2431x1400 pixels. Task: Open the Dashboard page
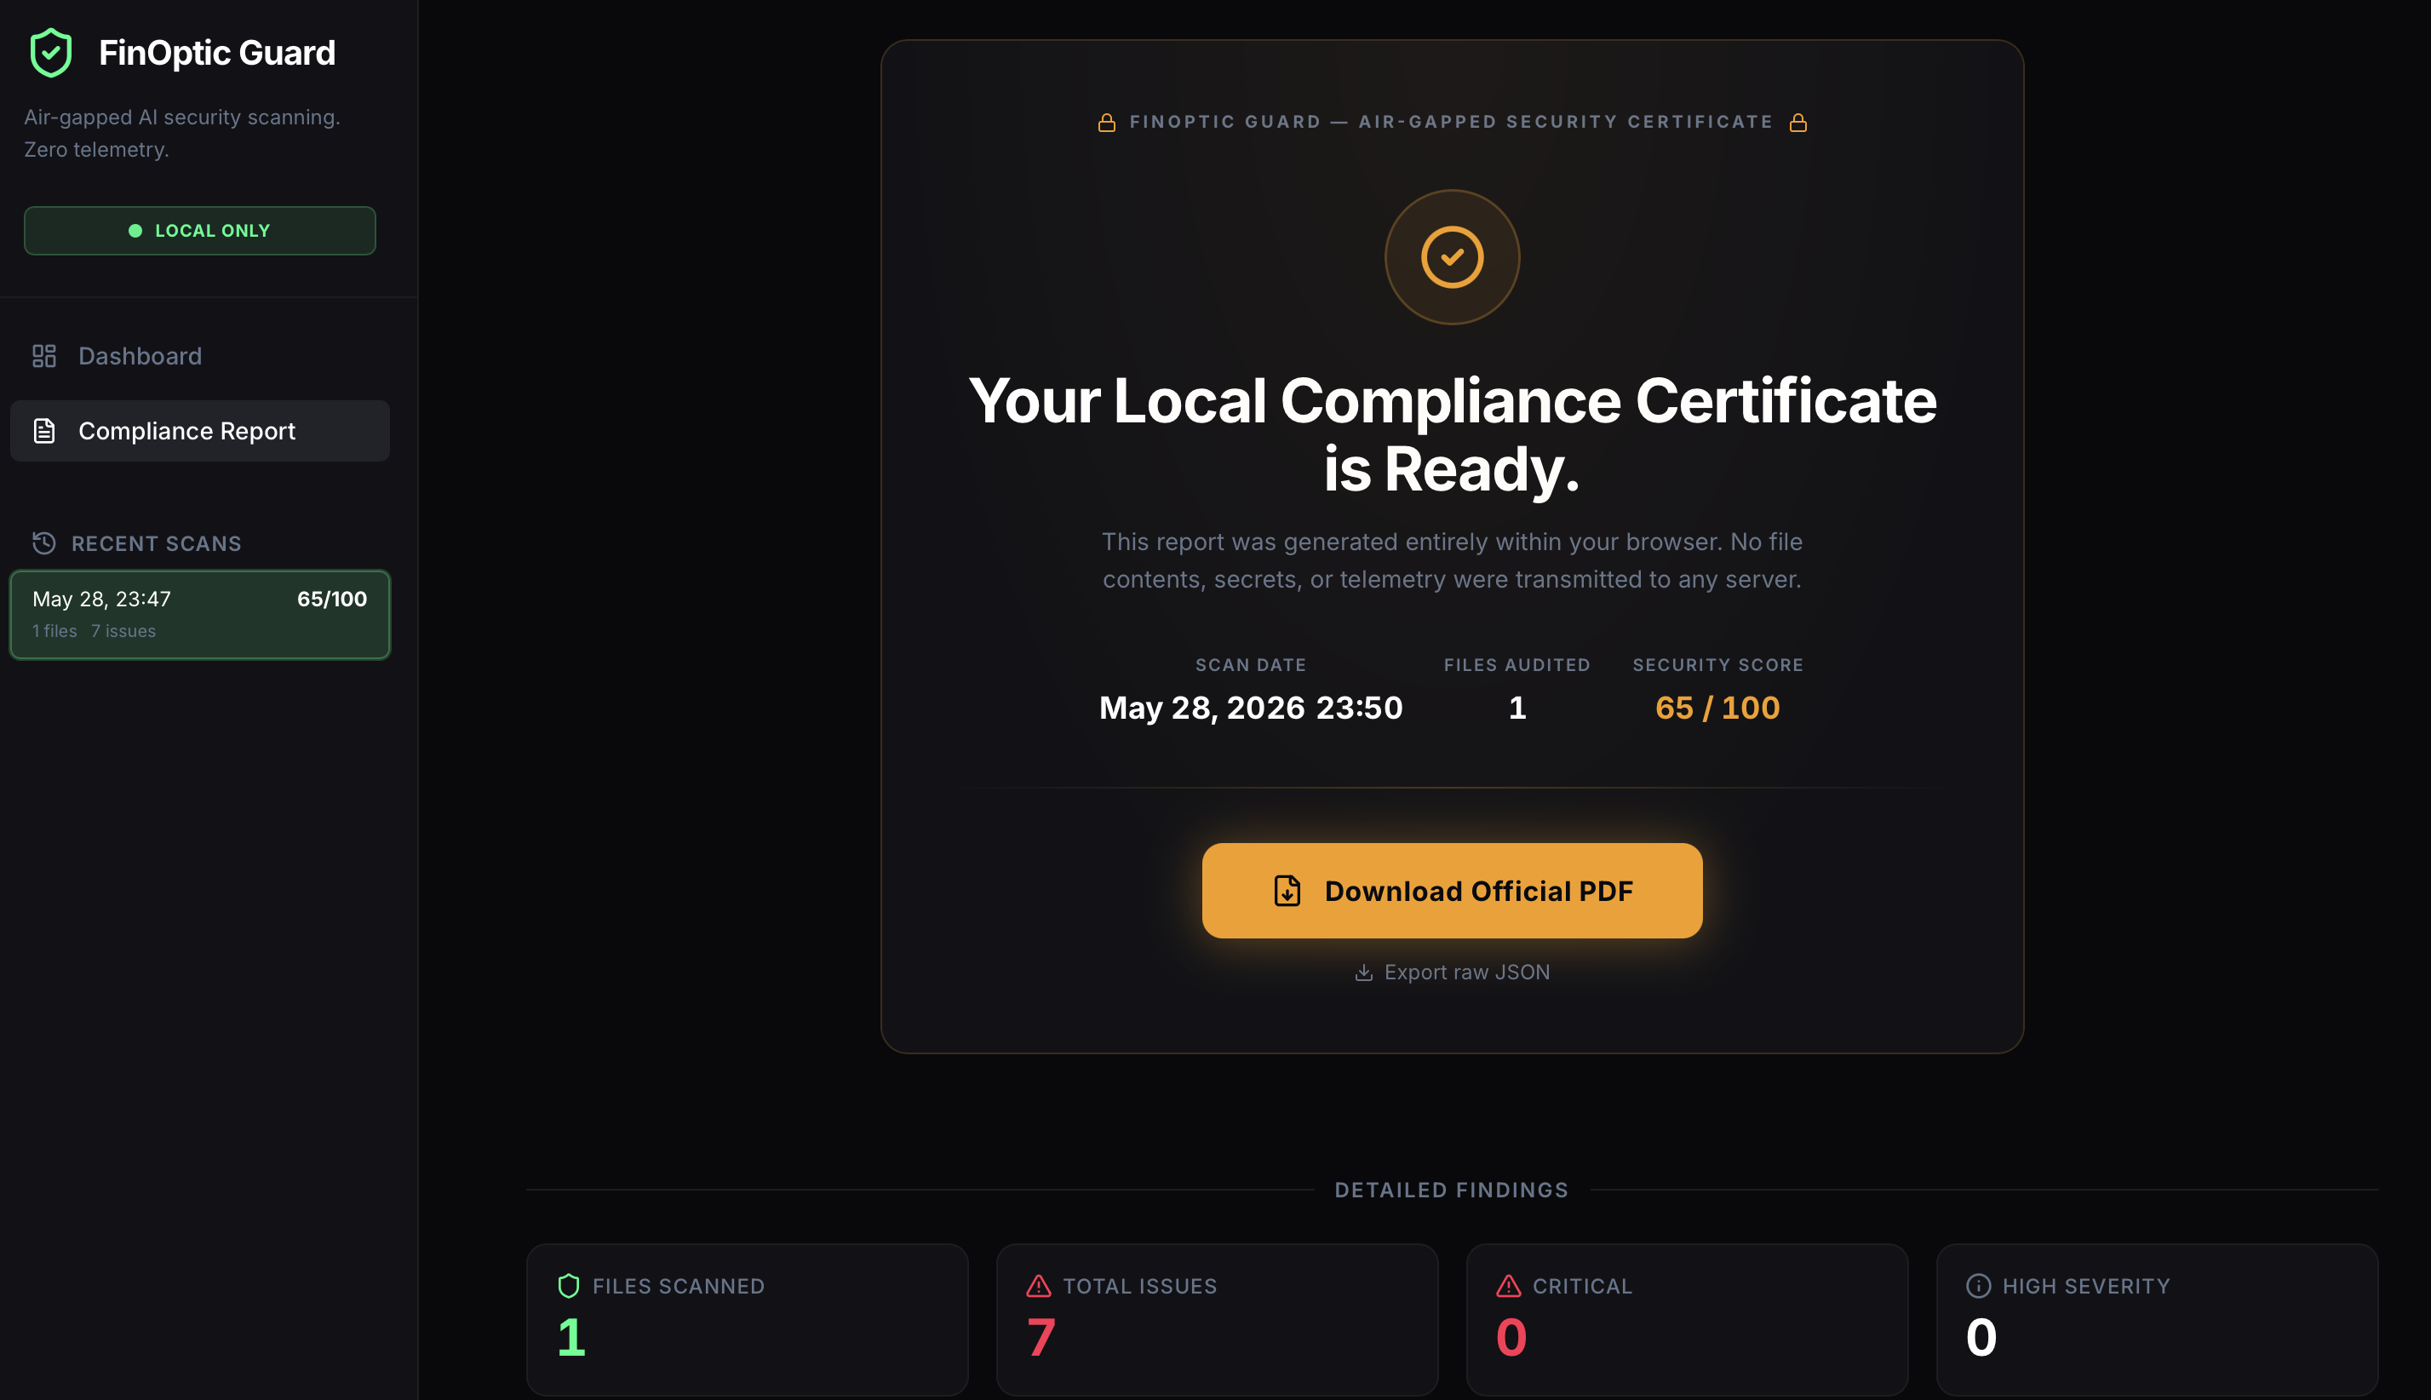coord(200,356)
